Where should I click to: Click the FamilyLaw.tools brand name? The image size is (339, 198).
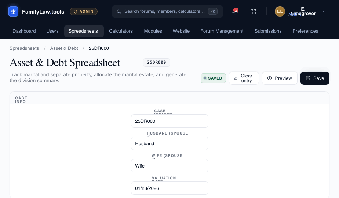(43, 12)
